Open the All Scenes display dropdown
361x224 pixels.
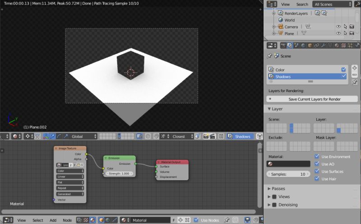point(332,4)
